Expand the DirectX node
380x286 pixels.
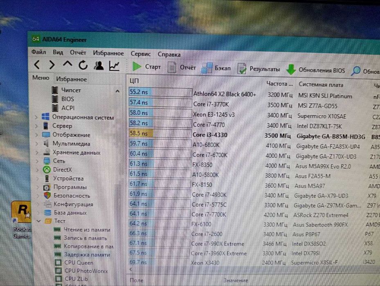coord(38,170)
